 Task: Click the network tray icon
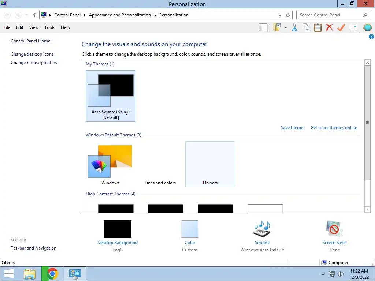[332, 274]
